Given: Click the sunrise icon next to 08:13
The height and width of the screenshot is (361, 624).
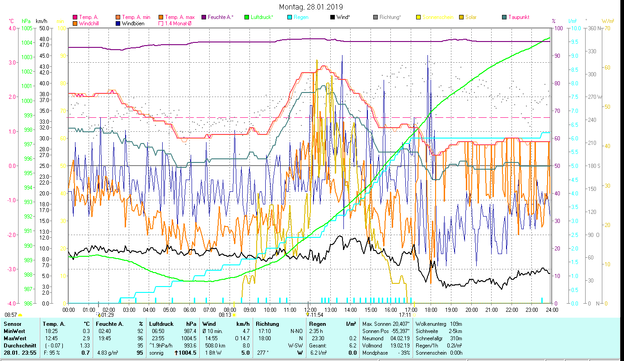Looking at the screenshot, I should click(x=234, y=315).
